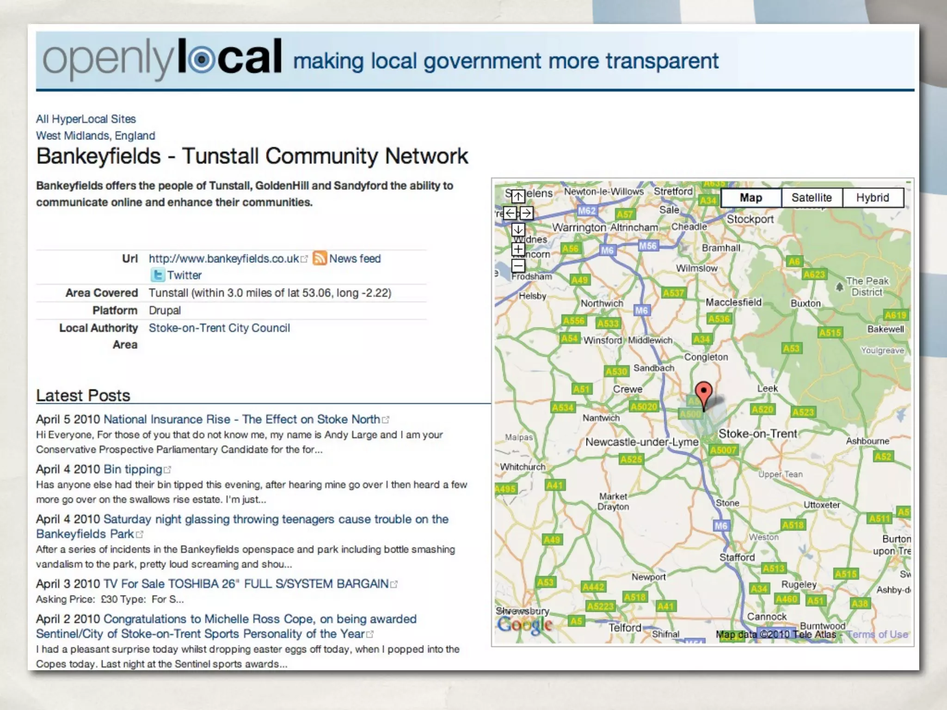
Task: Open the Bin tipping post
Action: (133, 469)
